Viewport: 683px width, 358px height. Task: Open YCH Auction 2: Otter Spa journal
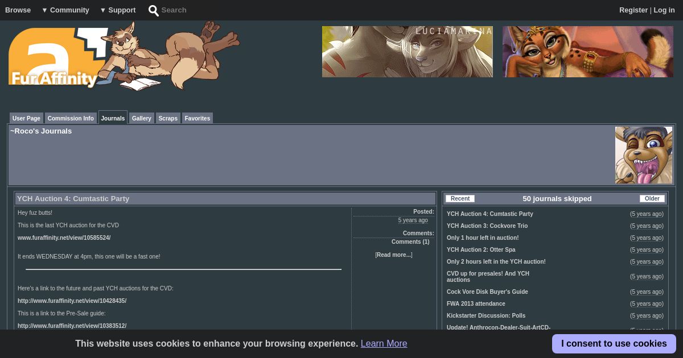[x=481, y=250]
